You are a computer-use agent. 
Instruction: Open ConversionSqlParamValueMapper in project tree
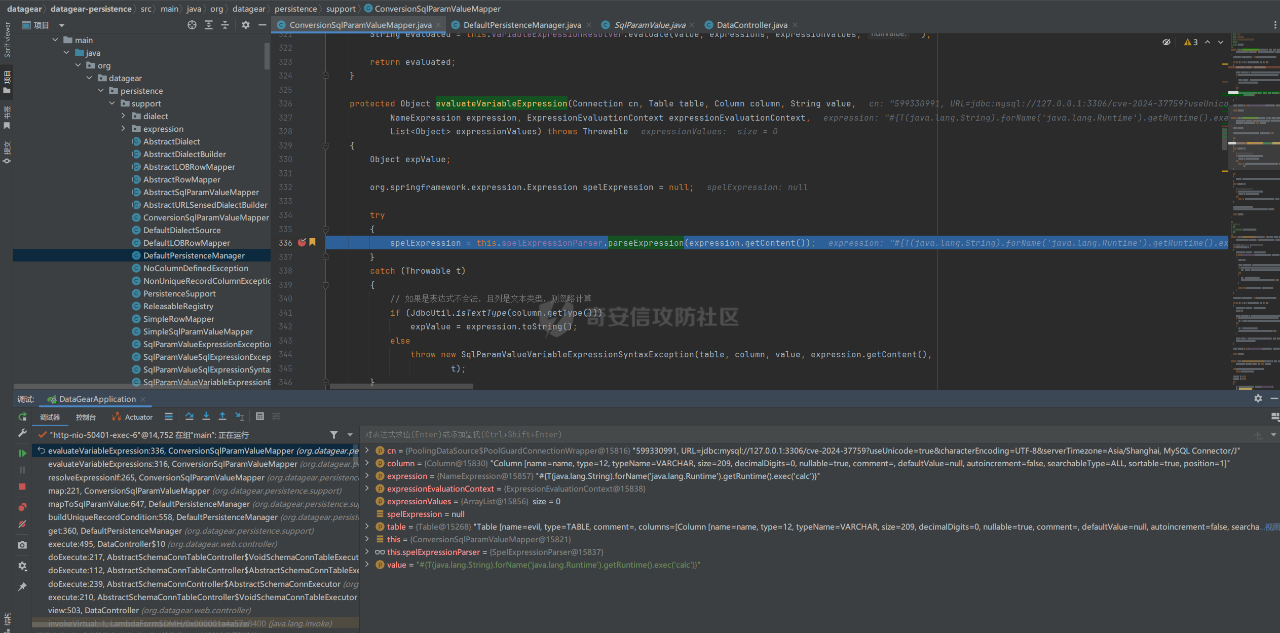pos(206,217)
